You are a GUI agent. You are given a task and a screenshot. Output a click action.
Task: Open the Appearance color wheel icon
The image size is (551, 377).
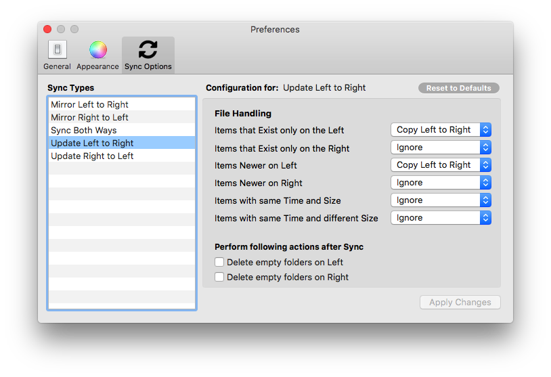pyautogui.click(x=98, y=50)
